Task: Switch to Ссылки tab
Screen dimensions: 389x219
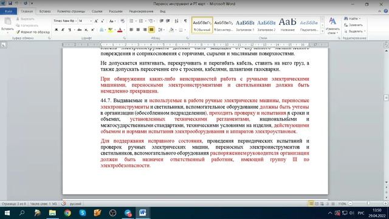Action: click(x=97, y=12)
